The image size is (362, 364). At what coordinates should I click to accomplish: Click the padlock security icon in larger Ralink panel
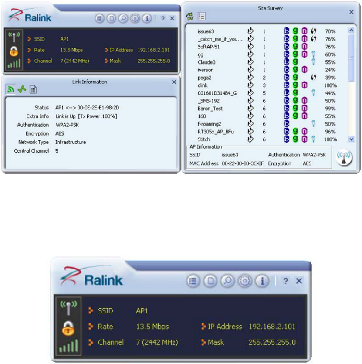pyautogui.click(x=68, y=328)
